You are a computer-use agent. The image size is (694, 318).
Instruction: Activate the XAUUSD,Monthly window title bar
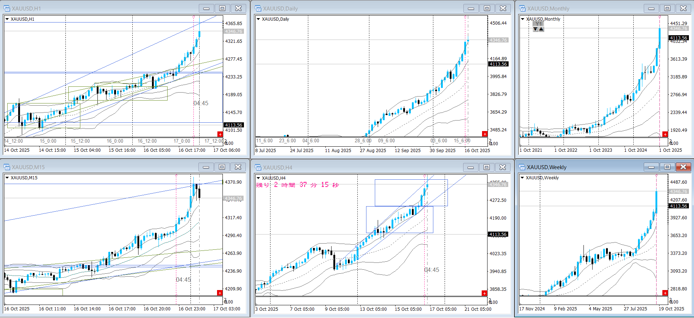[582, 8]
